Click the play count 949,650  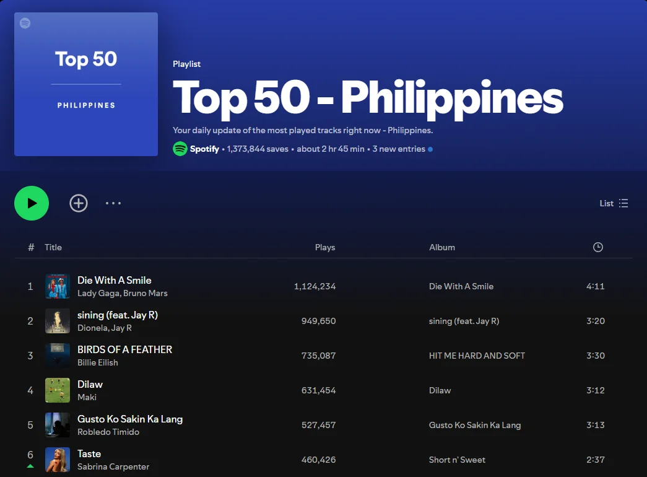319,321
